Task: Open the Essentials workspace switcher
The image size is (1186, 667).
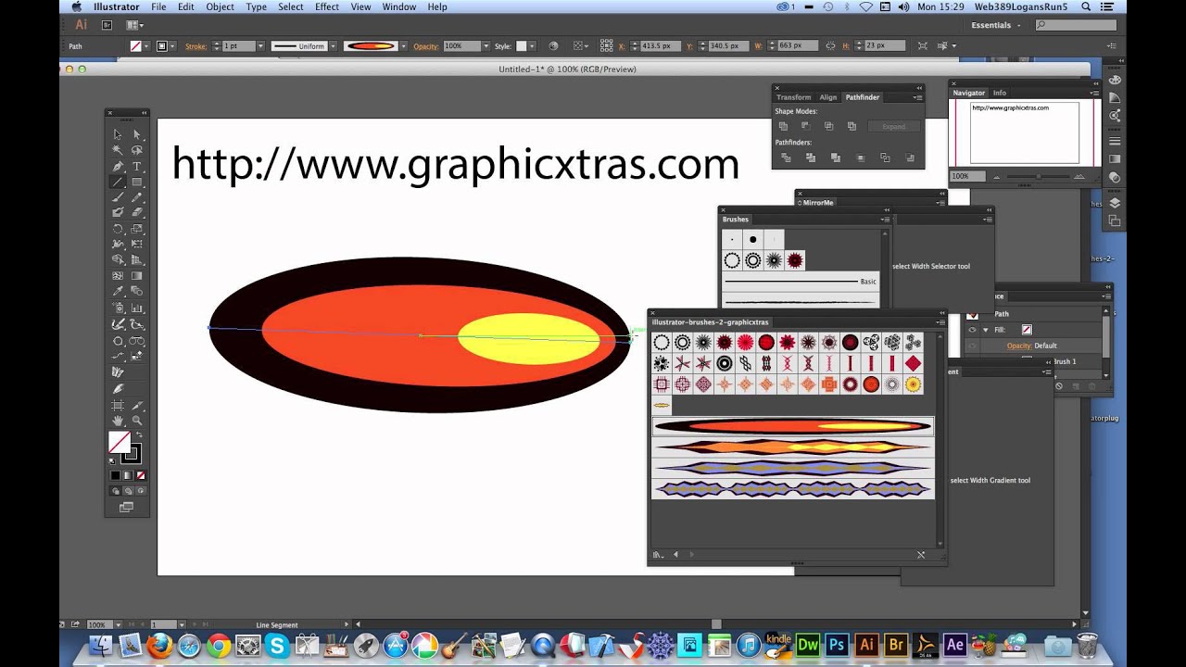Action: coord(997,25)
